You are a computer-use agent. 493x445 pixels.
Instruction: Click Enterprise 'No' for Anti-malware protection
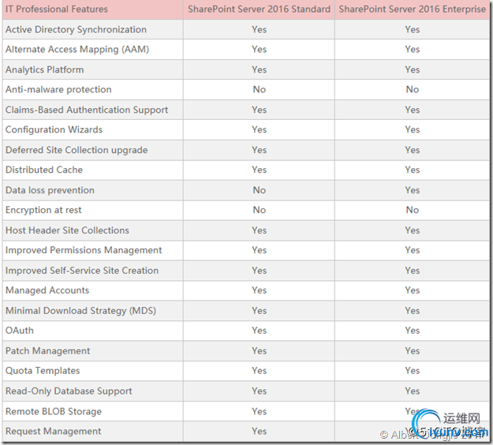coord(413,90)
